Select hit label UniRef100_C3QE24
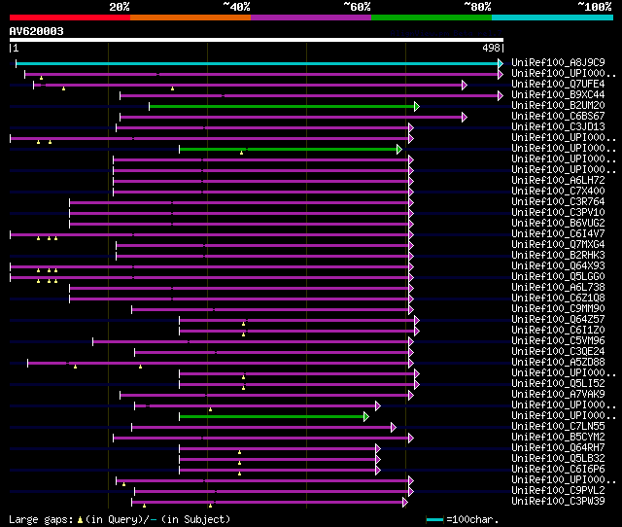This screenshot has width=622, height=527. (x=558, y=352)
